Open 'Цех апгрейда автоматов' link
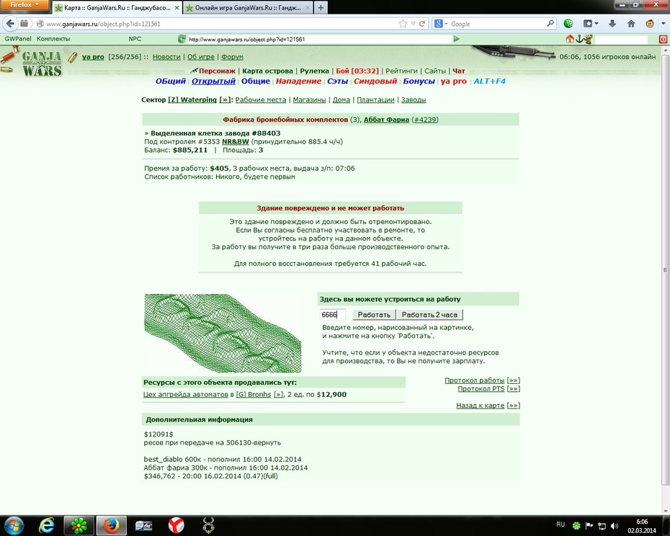Viewport: 670px width, 536px height. (185, 395)
